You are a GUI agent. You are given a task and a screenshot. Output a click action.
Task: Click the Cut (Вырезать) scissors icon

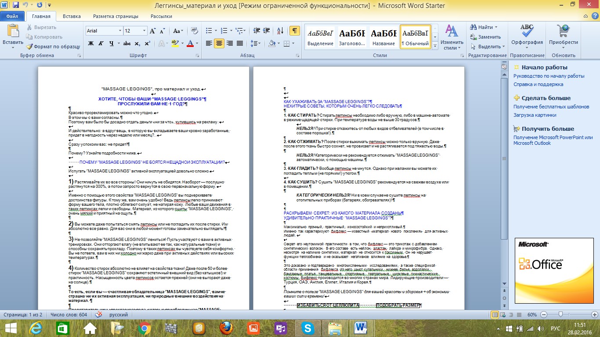coord(29,28)
